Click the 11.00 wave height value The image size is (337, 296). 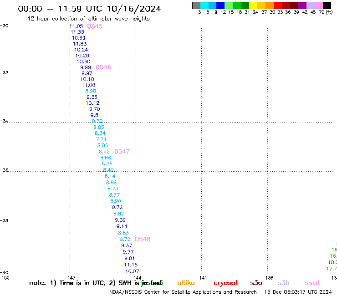88,85
